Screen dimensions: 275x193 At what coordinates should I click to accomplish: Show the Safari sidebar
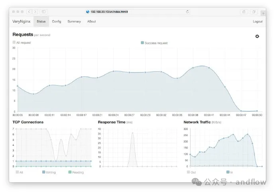point(43,12)
